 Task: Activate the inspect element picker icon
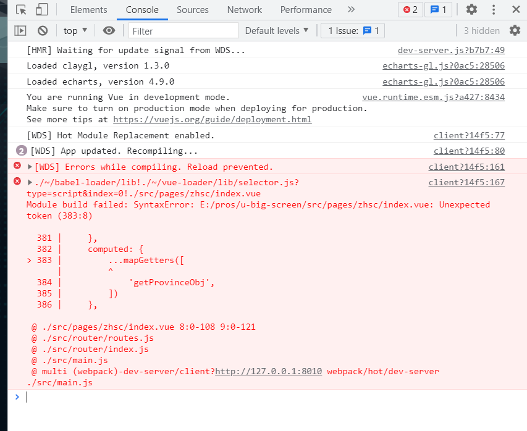coord(21,10)
